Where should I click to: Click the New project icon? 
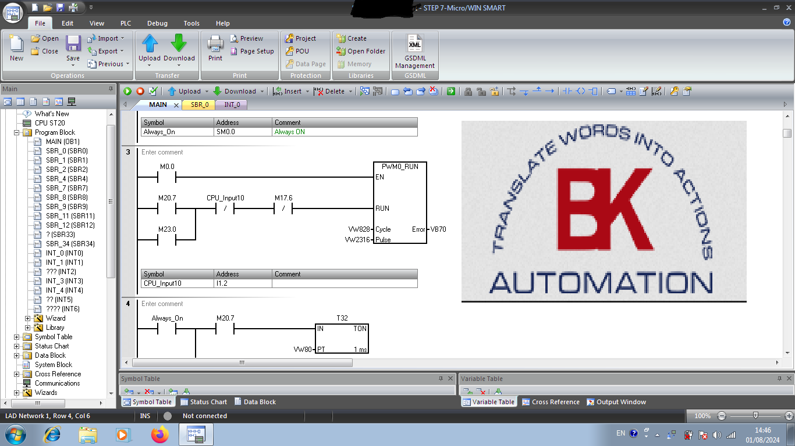[16, 48]
